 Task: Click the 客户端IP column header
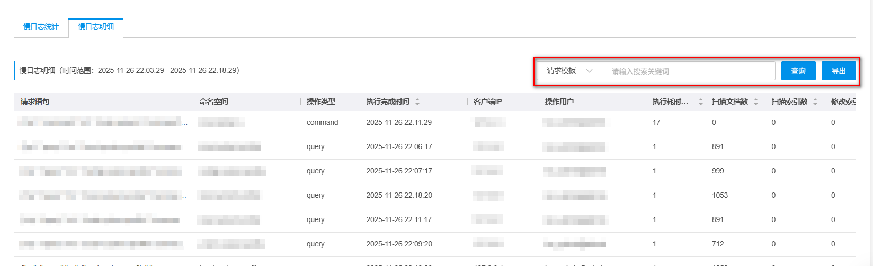click(x=487, y=102)
